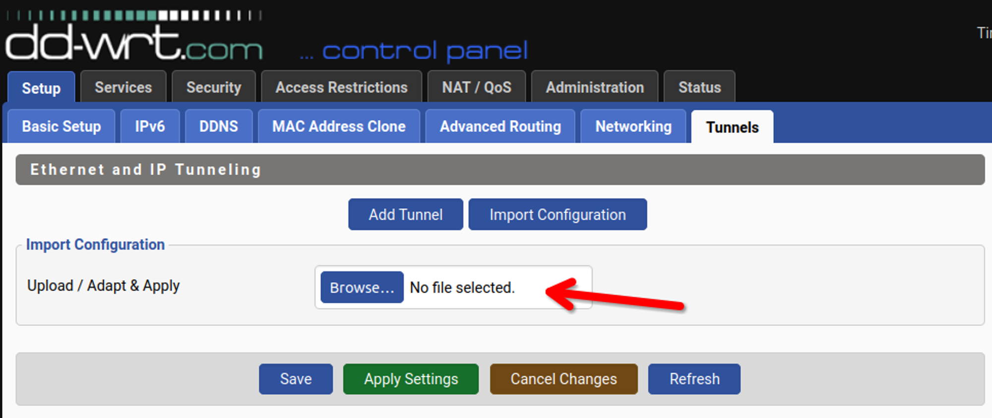Open the IPv6 settings sub-tab
992x418 pixels.
click(x=150, y=126)
